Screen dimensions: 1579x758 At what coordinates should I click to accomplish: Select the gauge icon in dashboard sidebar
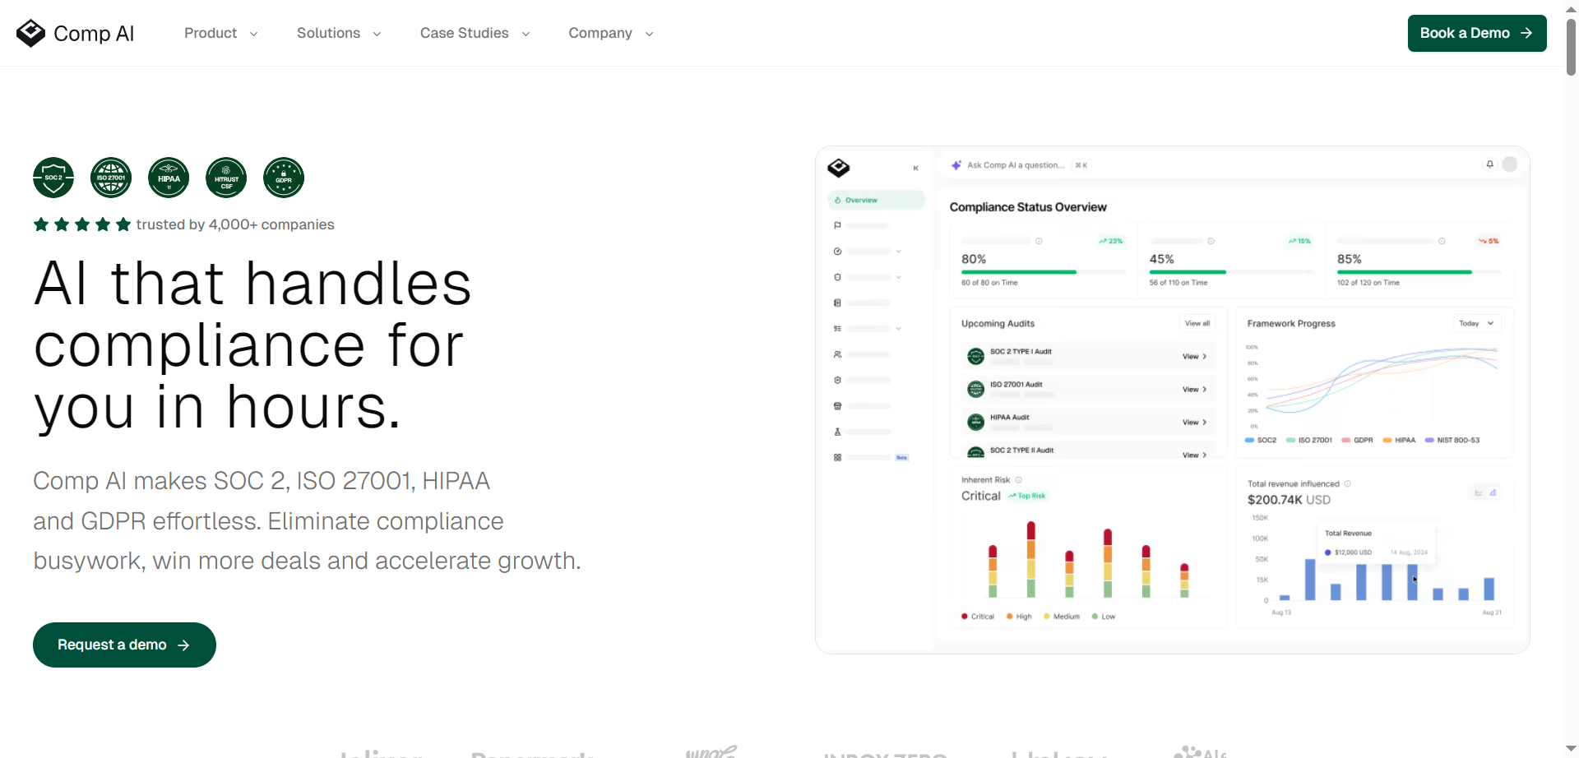pyautogui.click(x=837, y=252)
